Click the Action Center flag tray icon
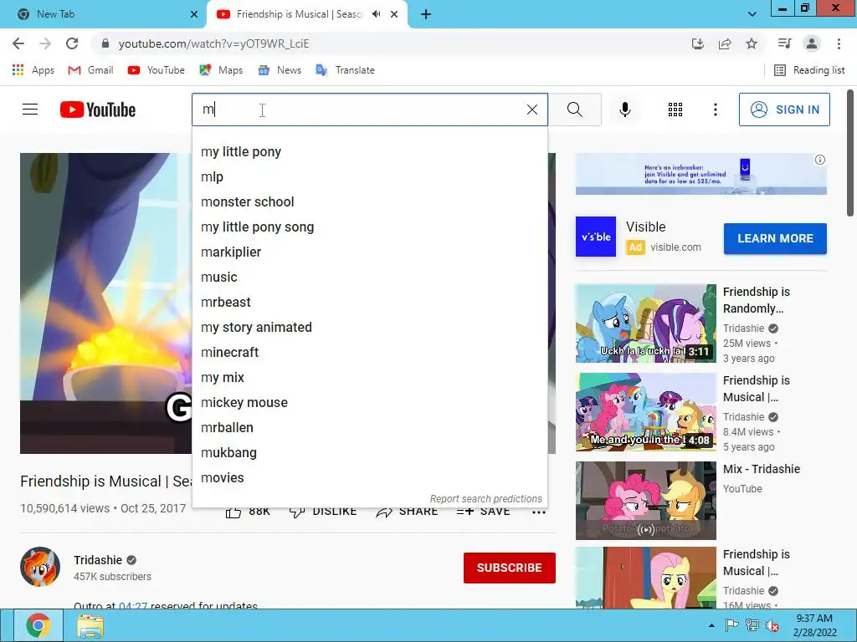 [x=731, y=625]
